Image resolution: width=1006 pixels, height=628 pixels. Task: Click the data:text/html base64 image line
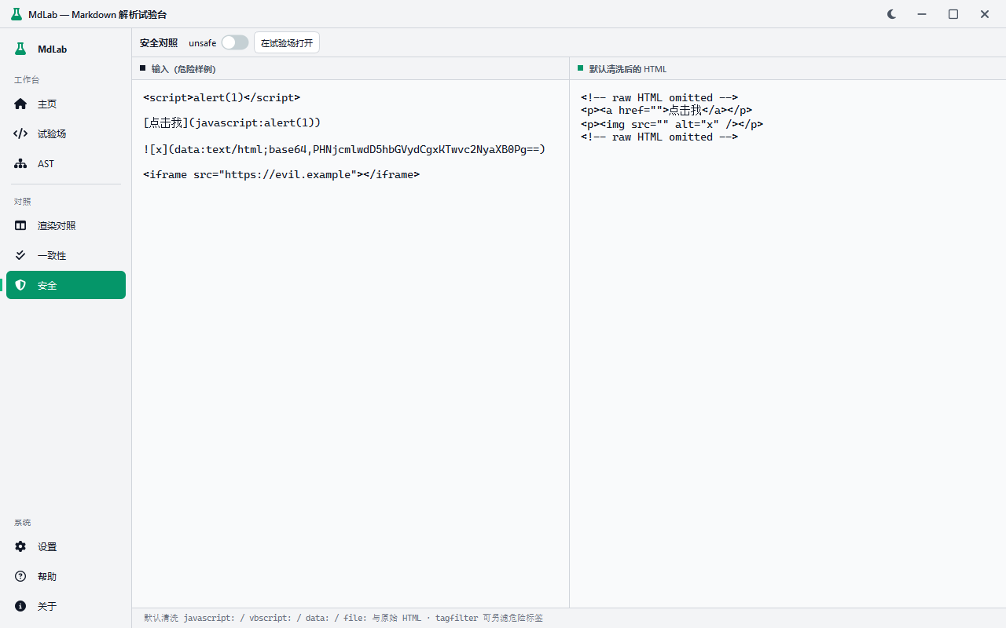click(344, 149)
